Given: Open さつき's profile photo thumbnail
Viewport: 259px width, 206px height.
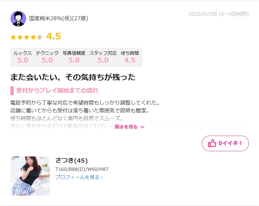Looking at the screenshot, I should [30, 176].
